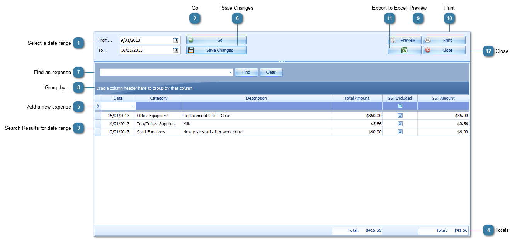Image resolution: width=515 pixels, height=240 pixels.
Task: Click the $5.56 total amount cell
Action: [x=357, y=124]
